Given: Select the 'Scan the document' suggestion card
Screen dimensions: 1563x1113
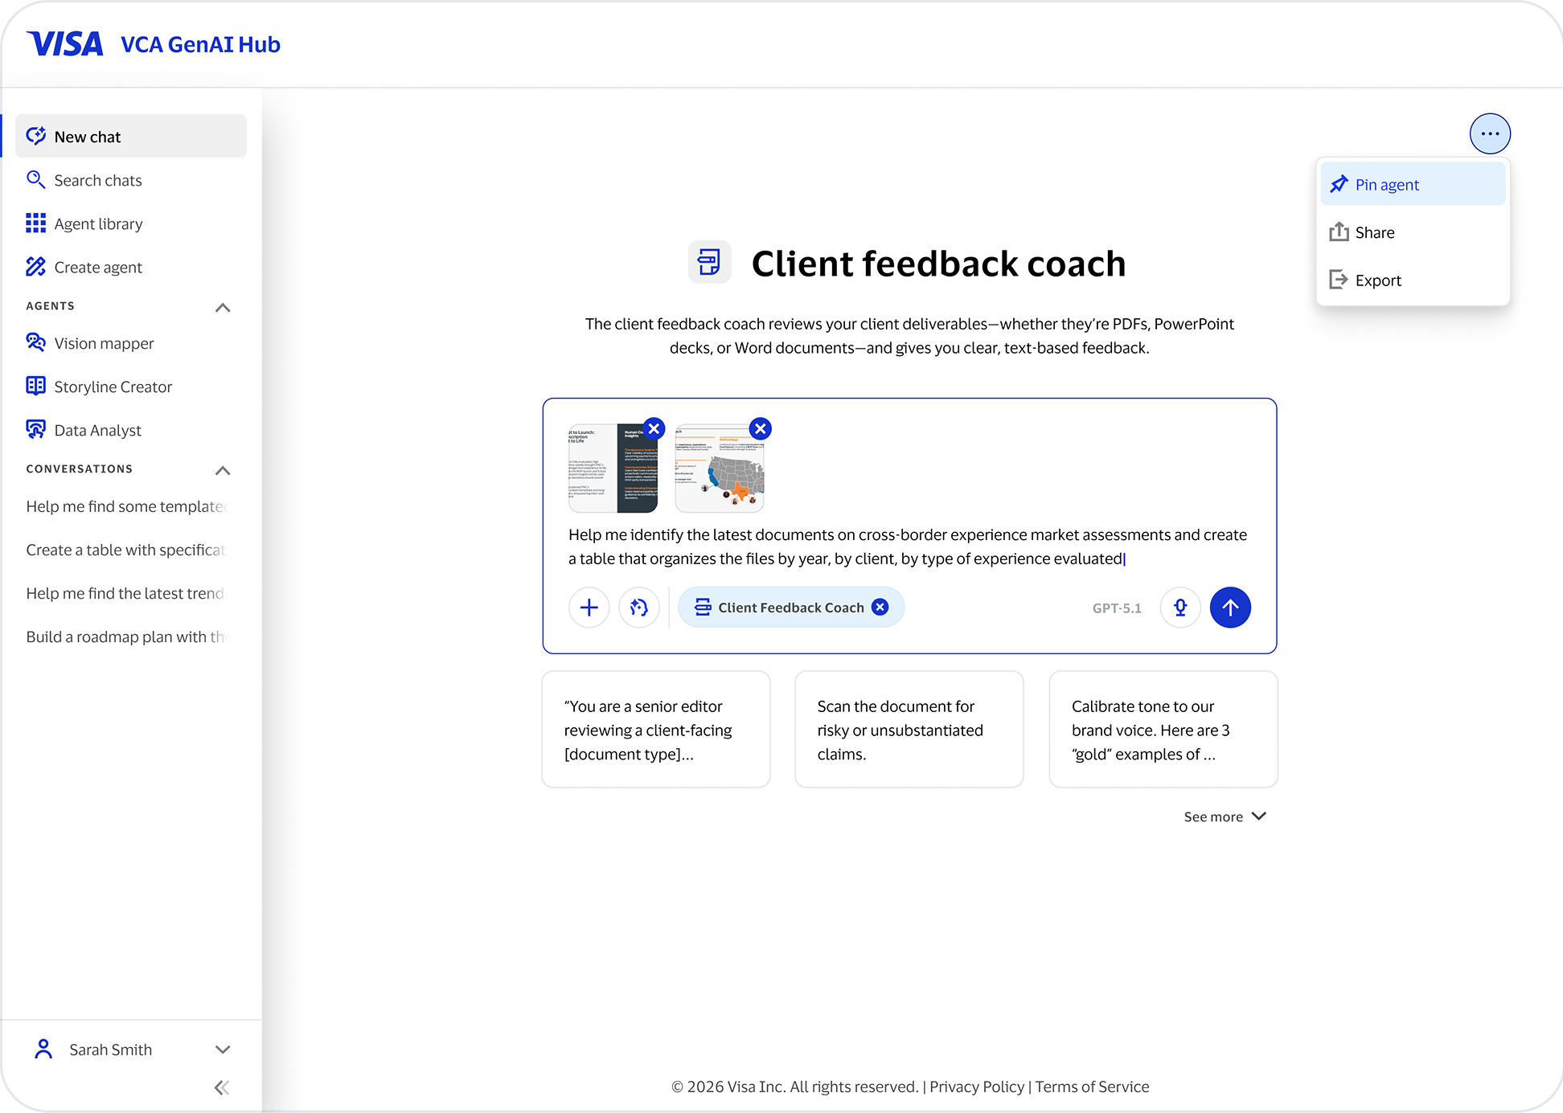Looking at the screenshot, I should coord(909,730).
